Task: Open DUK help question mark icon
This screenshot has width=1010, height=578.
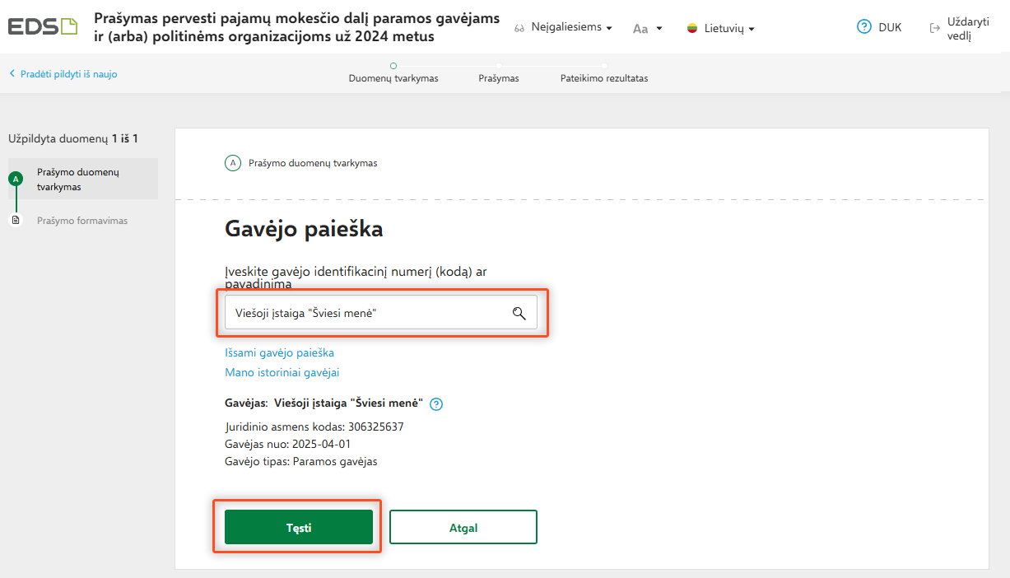Action: (x=863, y=27)
